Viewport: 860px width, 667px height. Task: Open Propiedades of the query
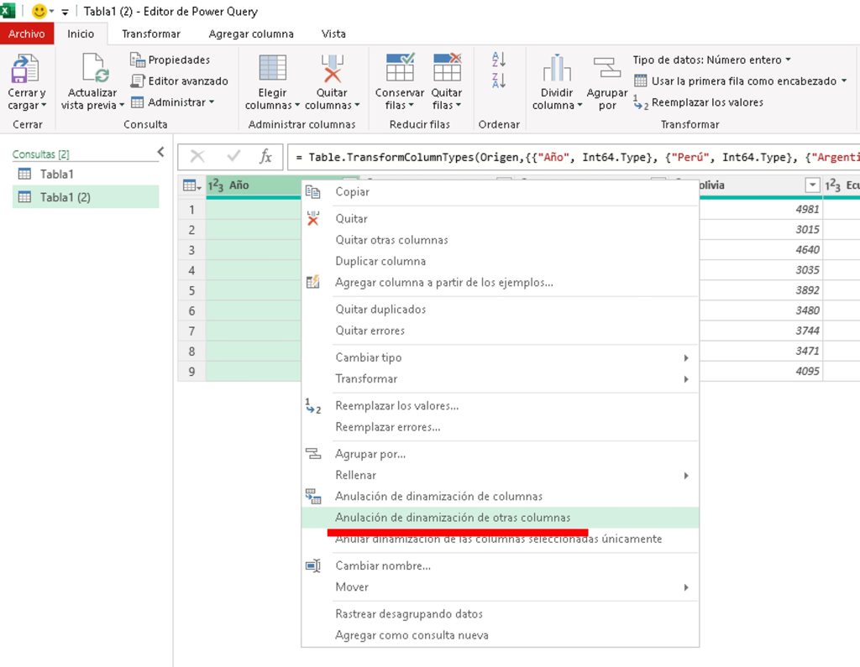tap(170, 60)
